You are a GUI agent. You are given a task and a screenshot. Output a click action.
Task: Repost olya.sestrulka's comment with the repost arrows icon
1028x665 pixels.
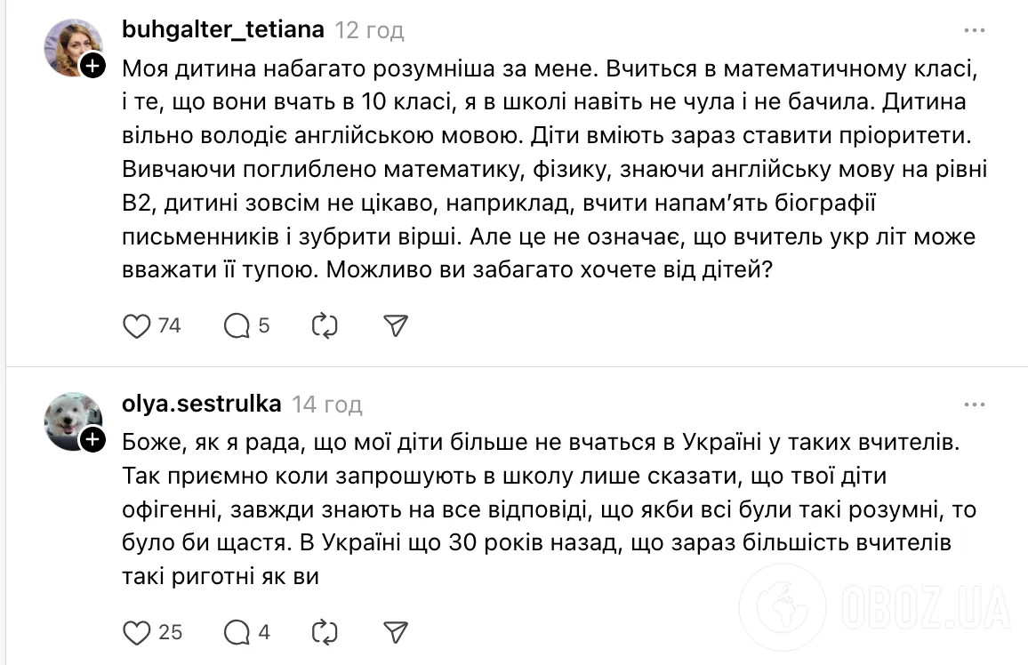coord(325,633)
